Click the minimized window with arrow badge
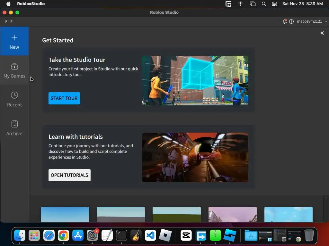This screenshot has width=329, height=246. click(266, 236)
